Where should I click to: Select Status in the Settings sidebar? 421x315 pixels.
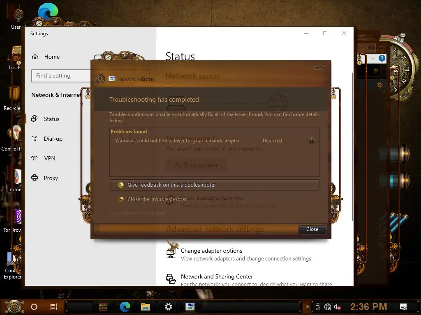click(51, 119)
